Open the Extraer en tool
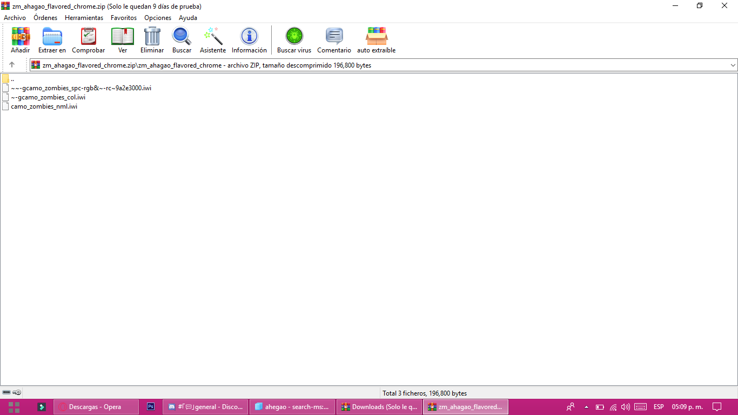This screenshot has height=415, width=738. (x=52, y=41)
